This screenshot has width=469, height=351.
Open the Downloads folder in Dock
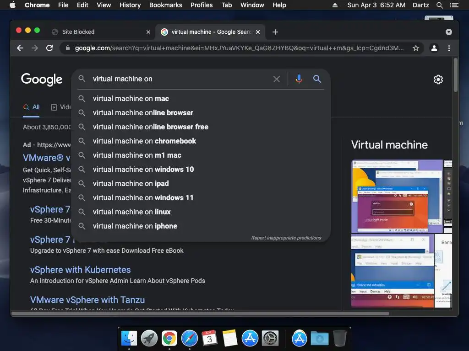click(x=319, y=339)
